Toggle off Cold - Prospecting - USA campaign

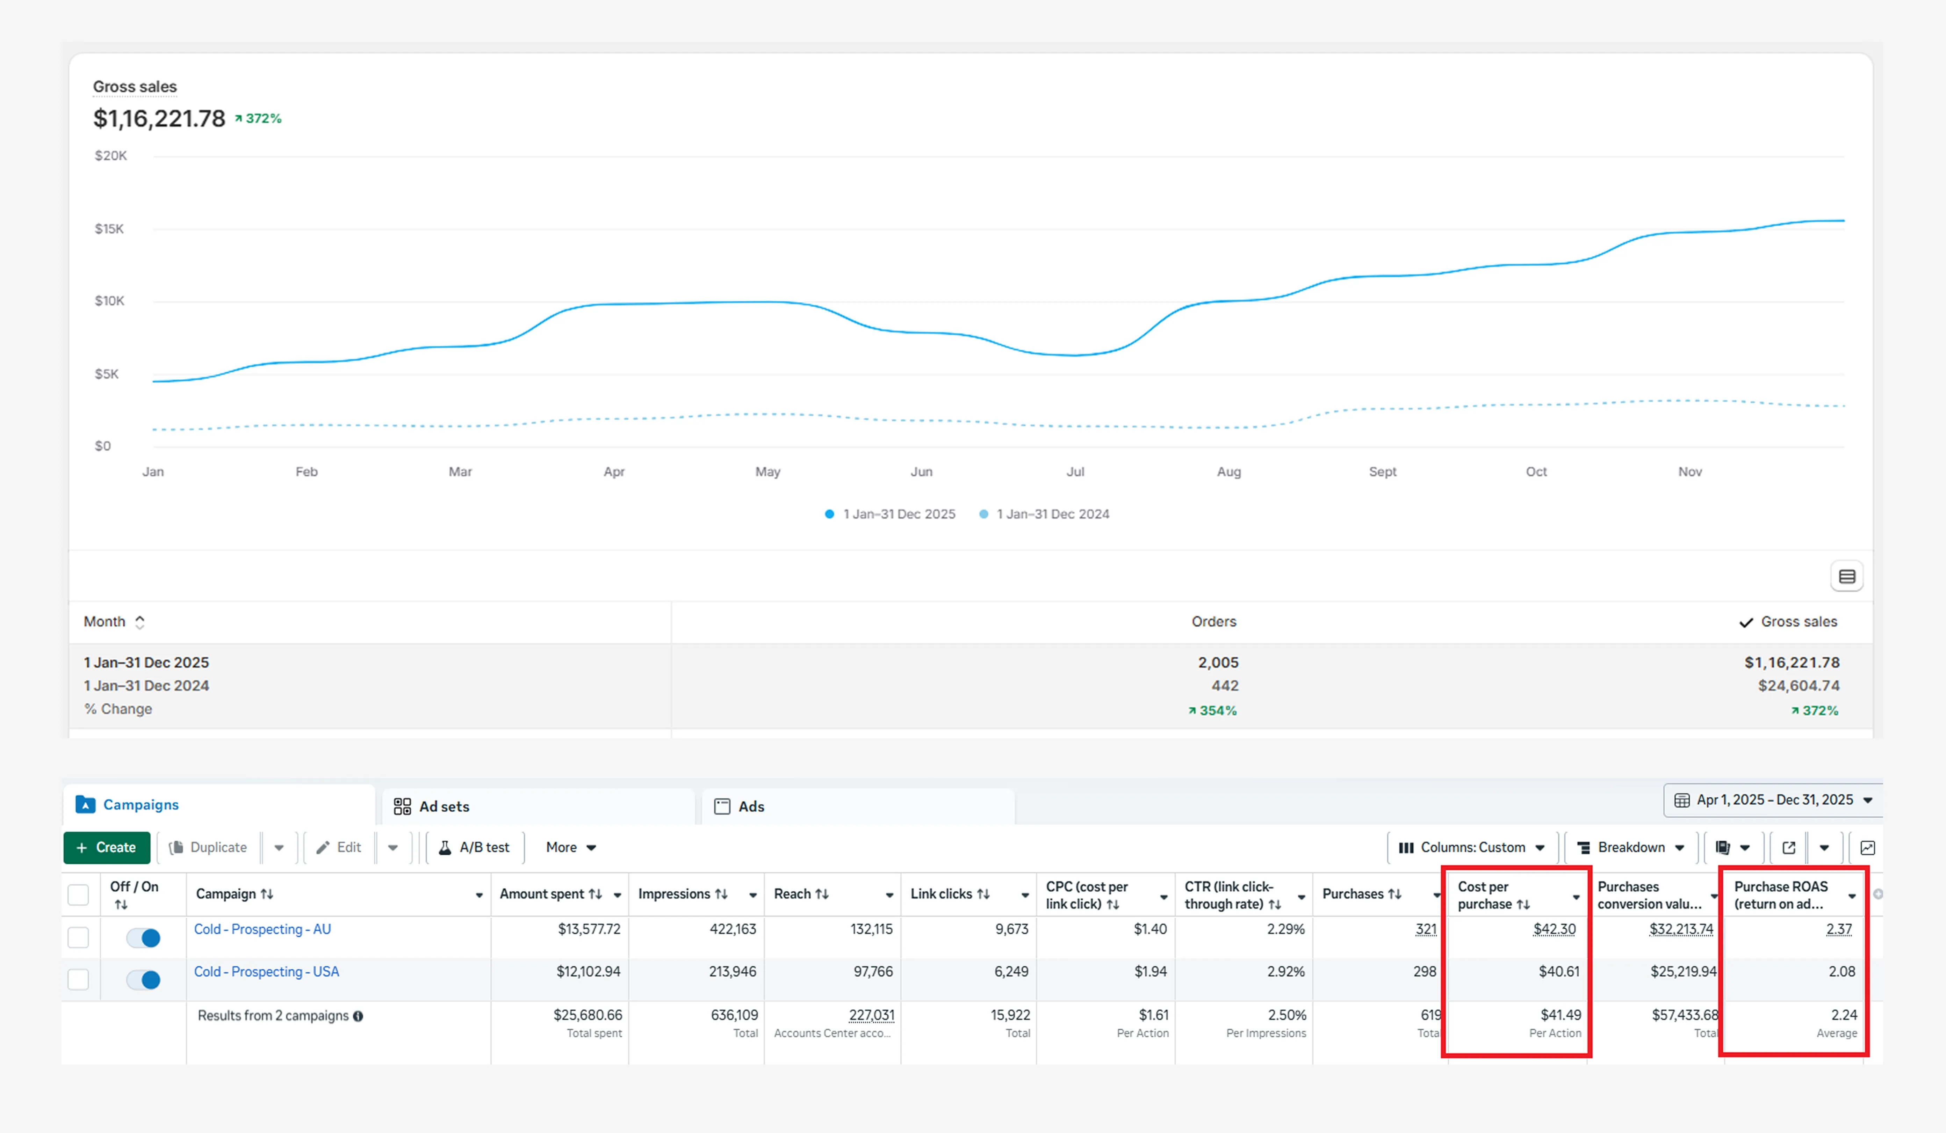[x=144, y=980]
